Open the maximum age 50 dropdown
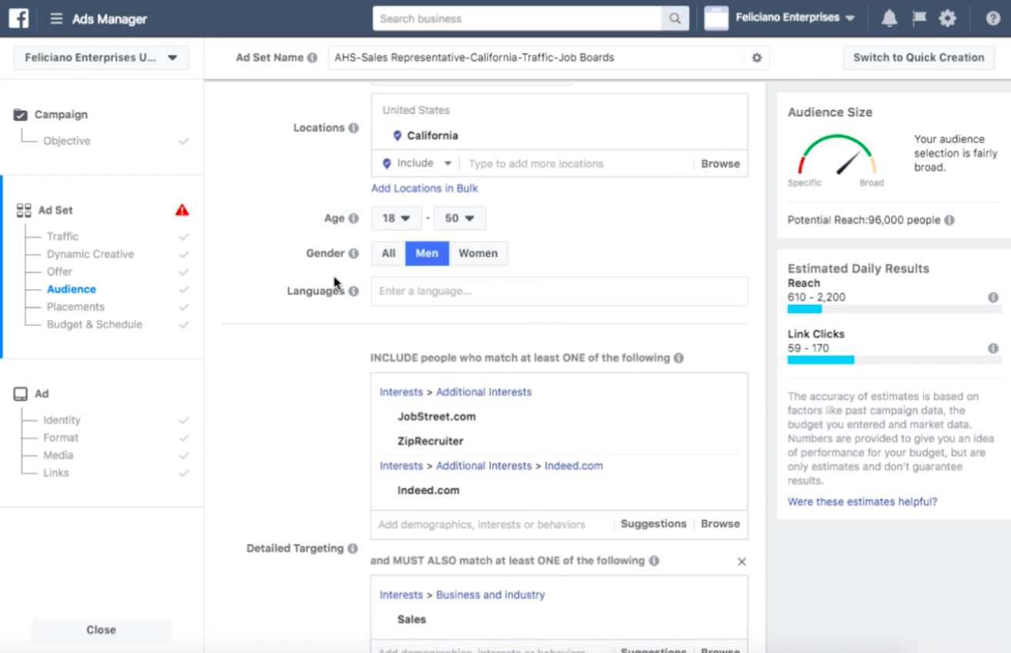Viewport: 1011px width, 653px height. tap(460, 218)
